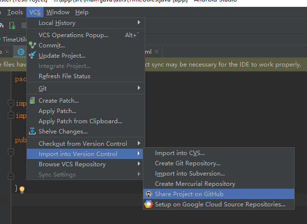
Task: Click the Shelve Changes download icon
Action: click(32, 131)
